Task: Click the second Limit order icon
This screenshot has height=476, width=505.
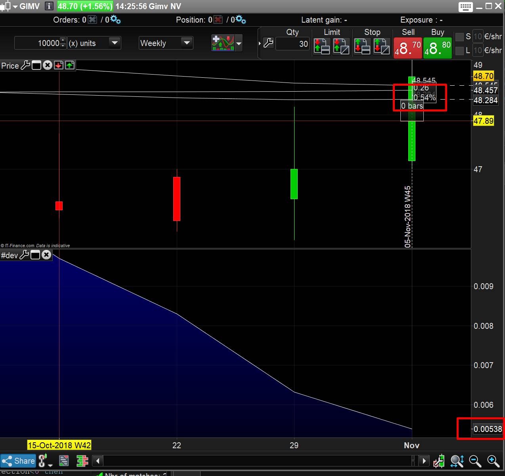Action: (341, 46)
